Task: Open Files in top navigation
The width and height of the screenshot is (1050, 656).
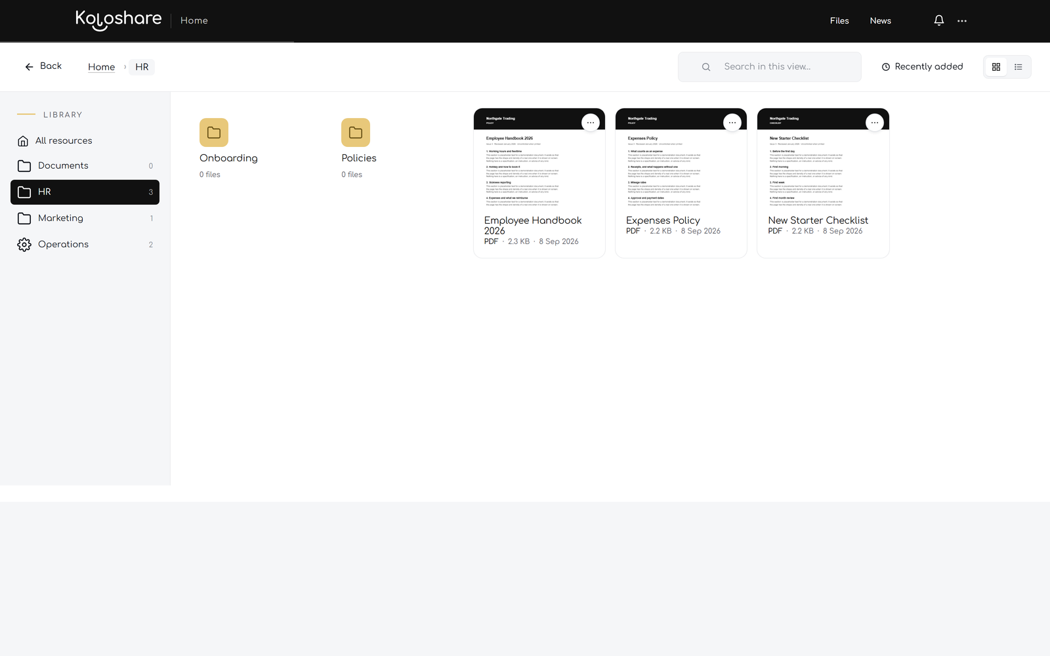Action: click(x=839, y=21)
